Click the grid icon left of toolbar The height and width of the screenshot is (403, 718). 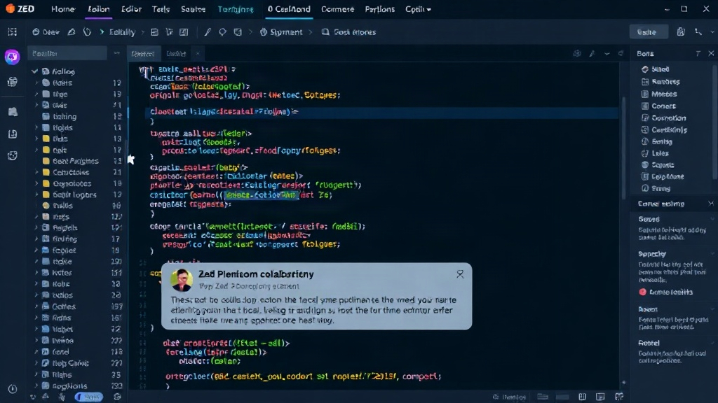(13, 32)
